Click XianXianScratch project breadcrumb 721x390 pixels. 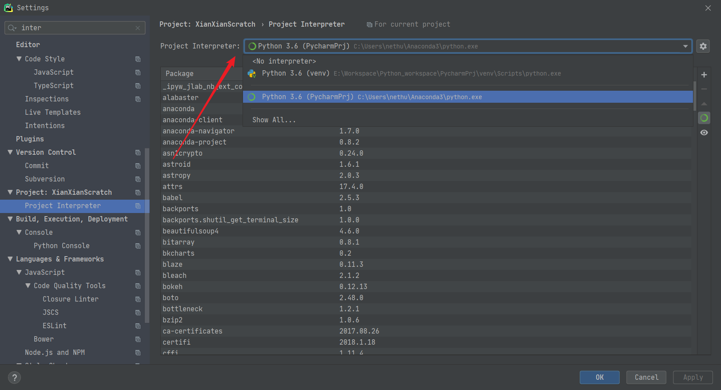pos(207,24)
